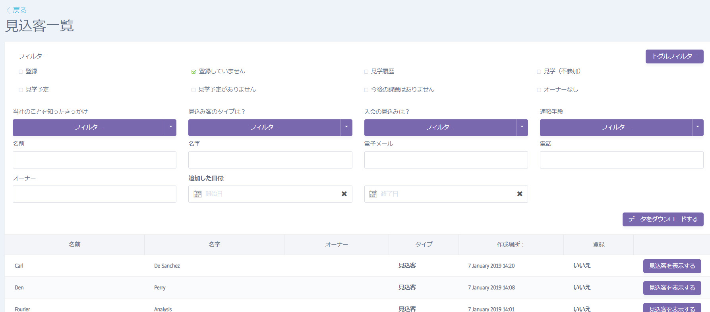
Task: Expand caret of 当社のことを知ったきっかけ filter
Action: tap(171, 127)
